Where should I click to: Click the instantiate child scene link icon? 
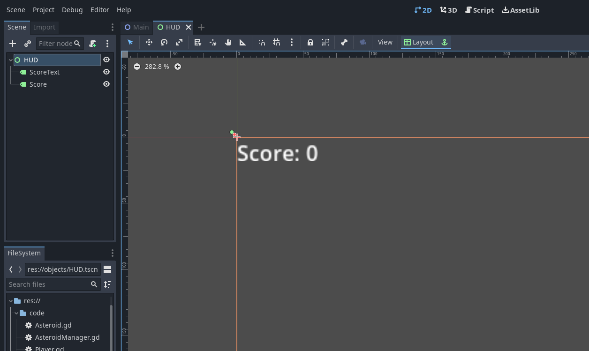coord(28,44)
